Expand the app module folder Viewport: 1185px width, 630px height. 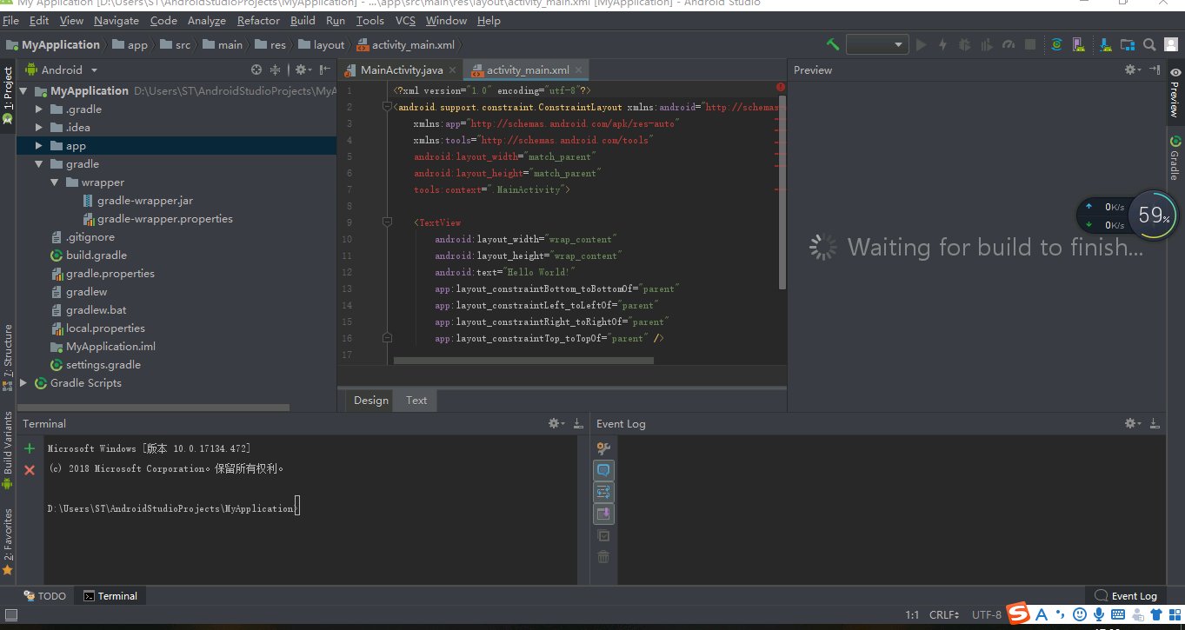tap(38, 145)
